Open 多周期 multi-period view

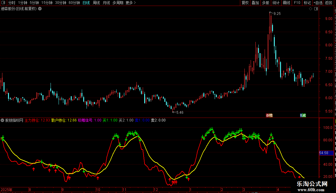pyautogui.click(x=118, y=3)
